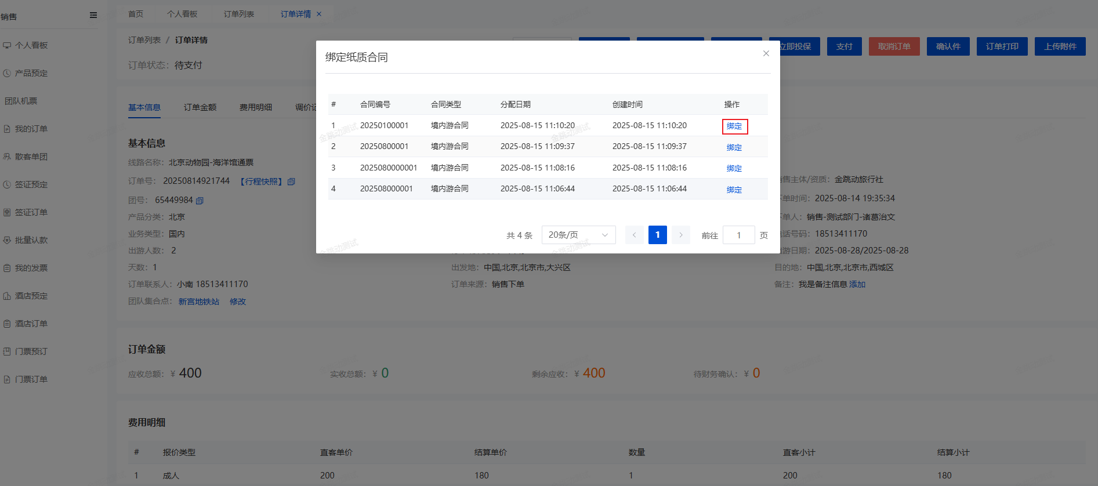
Task: Click the 取消订单 button
Action: 894,46
